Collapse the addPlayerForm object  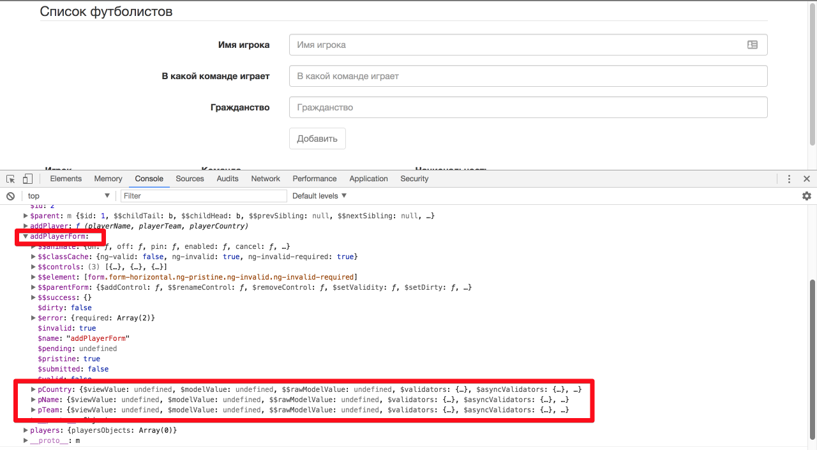(x=26, y=236)
